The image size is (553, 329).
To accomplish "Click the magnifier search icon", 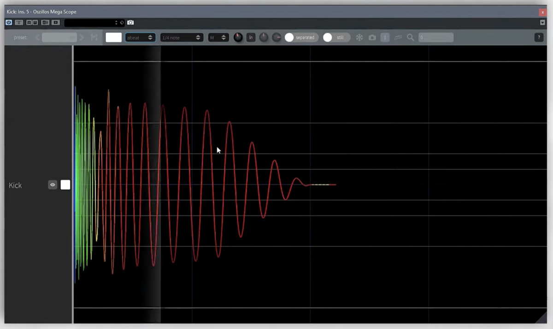I will coord(410,37).
